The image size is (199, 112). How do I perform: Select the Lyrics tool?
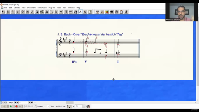click(x=76, y=12)
